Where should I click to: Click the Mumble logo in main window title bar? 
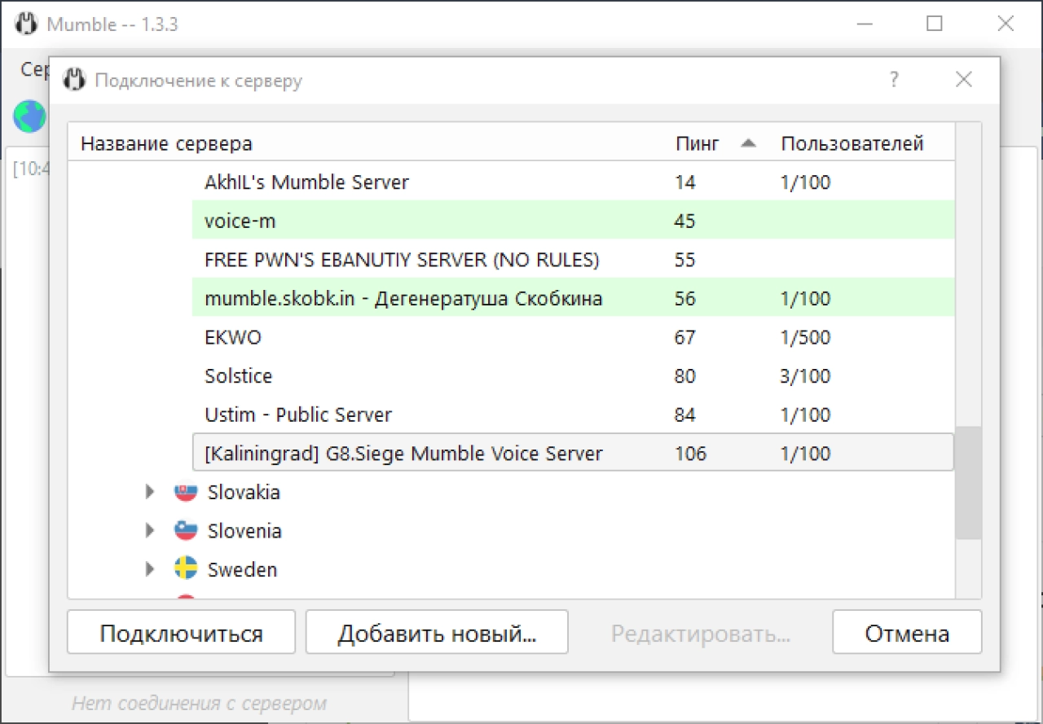point(26,24)
